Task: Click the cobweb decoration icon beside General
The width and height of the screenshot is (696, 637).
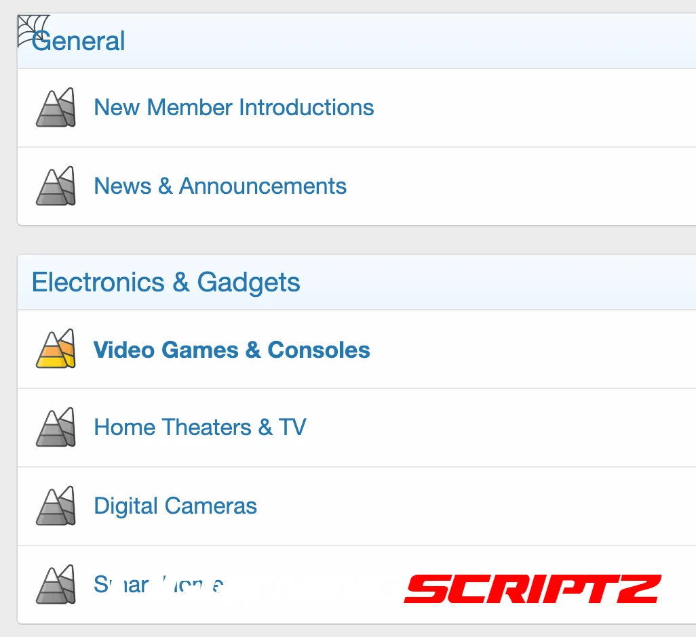Action: [31, 29]
